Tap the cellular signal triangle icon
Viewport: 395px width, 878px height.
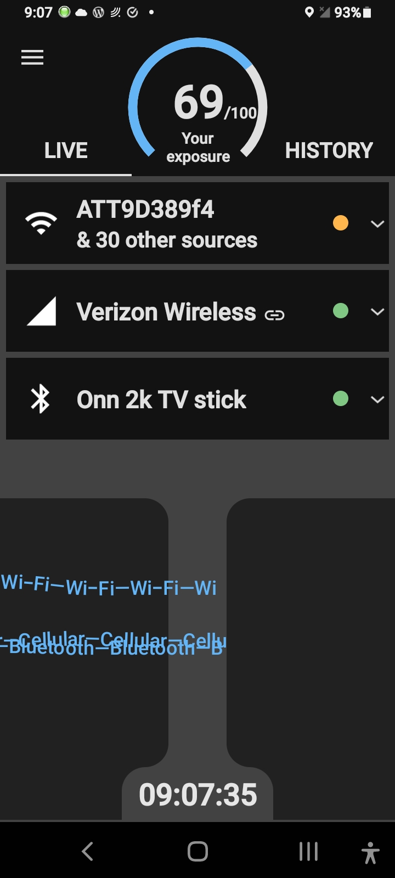click(42, 312)
